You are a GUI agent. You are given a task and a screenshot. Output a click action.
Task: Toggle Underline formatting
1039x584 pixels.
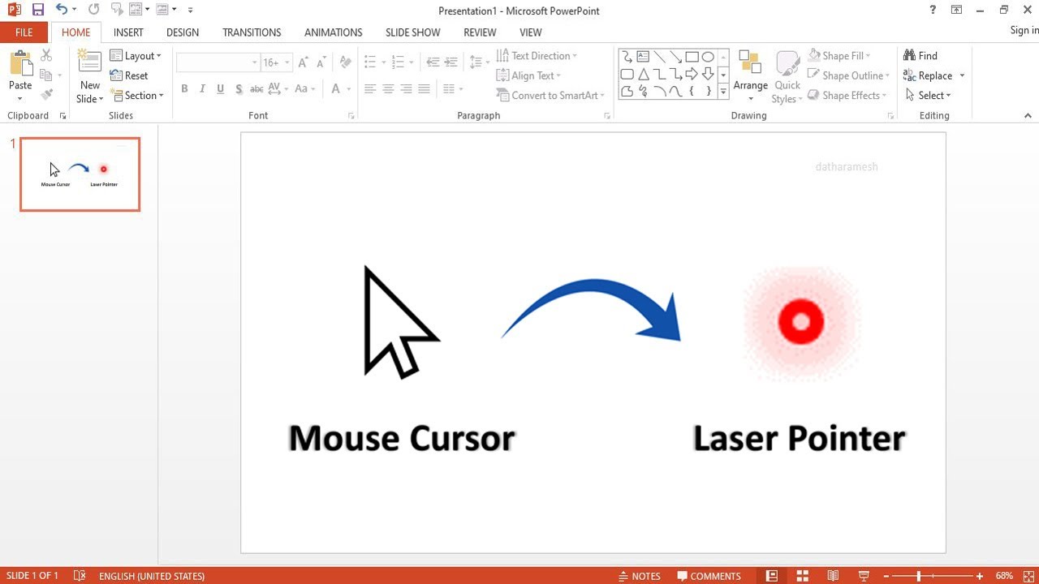click(x=220, y=89)
